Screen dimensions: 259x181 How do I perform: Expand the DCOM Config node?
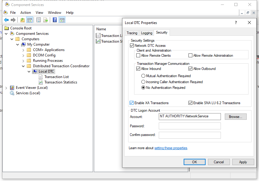23,56
